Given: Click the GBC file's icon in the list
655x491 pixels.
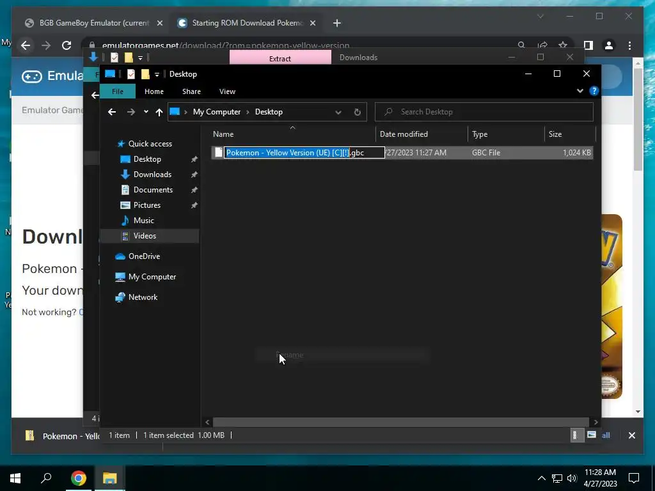Looking at the screenshot, I should [x=219, y=153].
